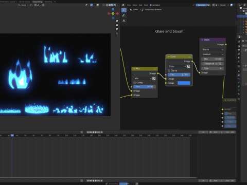This screenshot has width=247, height=185.
Task: Open the Scene properties tab
Action: (239, 58)
